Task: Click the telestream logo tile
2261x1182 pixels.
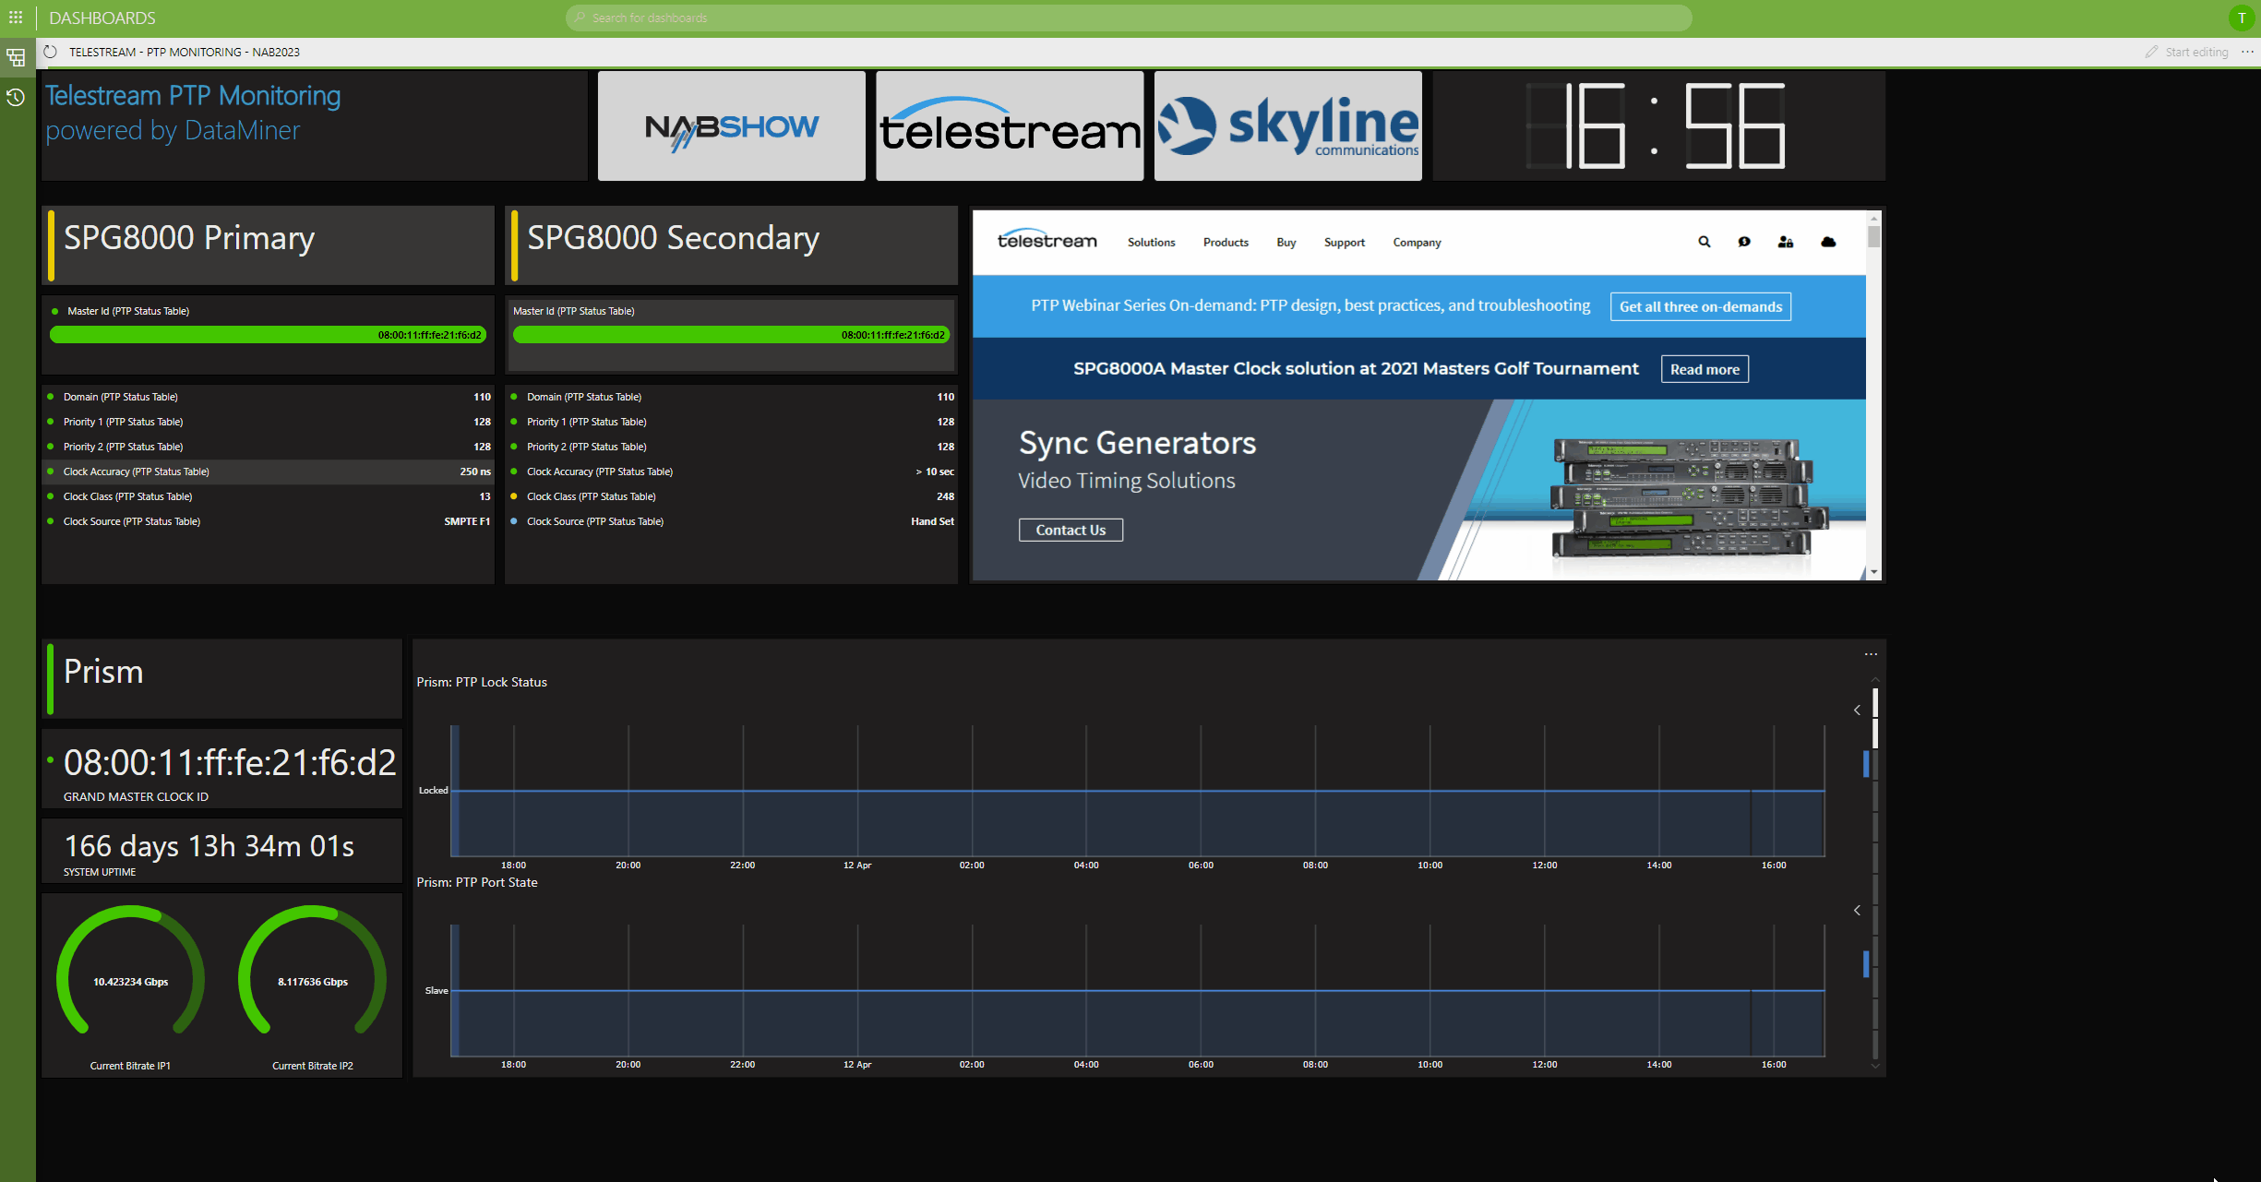Action: 1010,125
